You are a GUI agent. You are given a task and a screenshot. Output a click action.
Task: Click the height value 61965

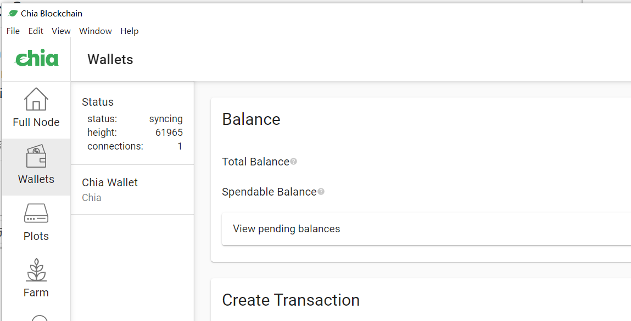[169, 133]
